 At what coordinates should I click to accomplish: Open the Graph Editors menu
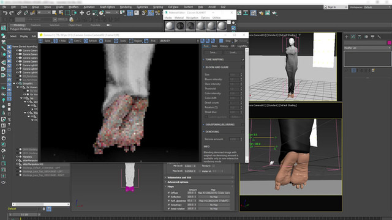click(108, 7)
